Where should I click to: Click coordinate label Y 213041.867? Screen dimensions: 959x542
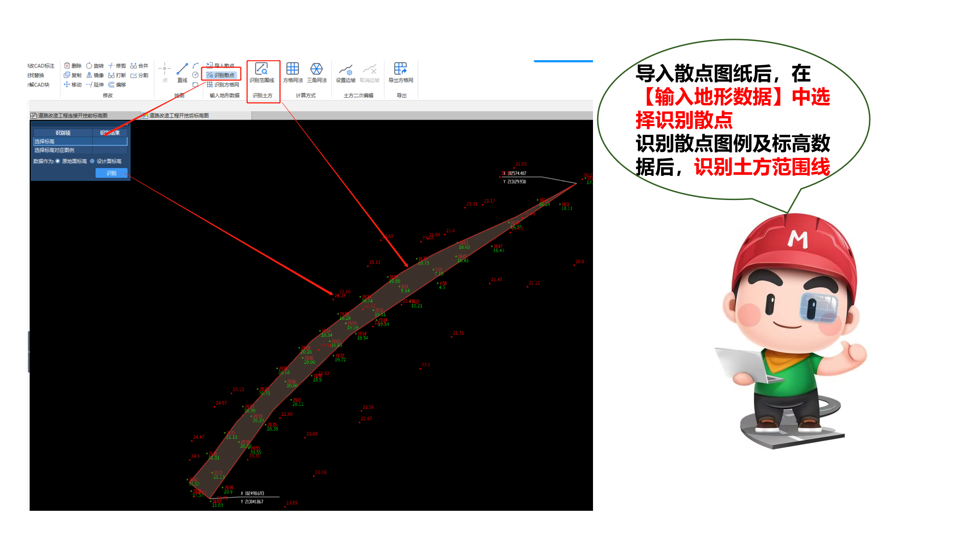pos(252,502)
